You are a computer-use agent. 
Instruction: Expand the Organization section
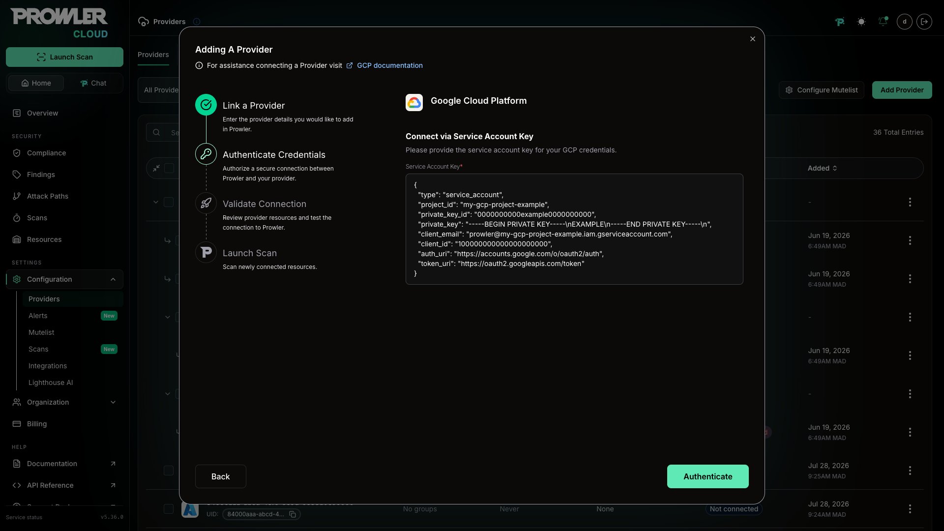[x=64, y=402]
